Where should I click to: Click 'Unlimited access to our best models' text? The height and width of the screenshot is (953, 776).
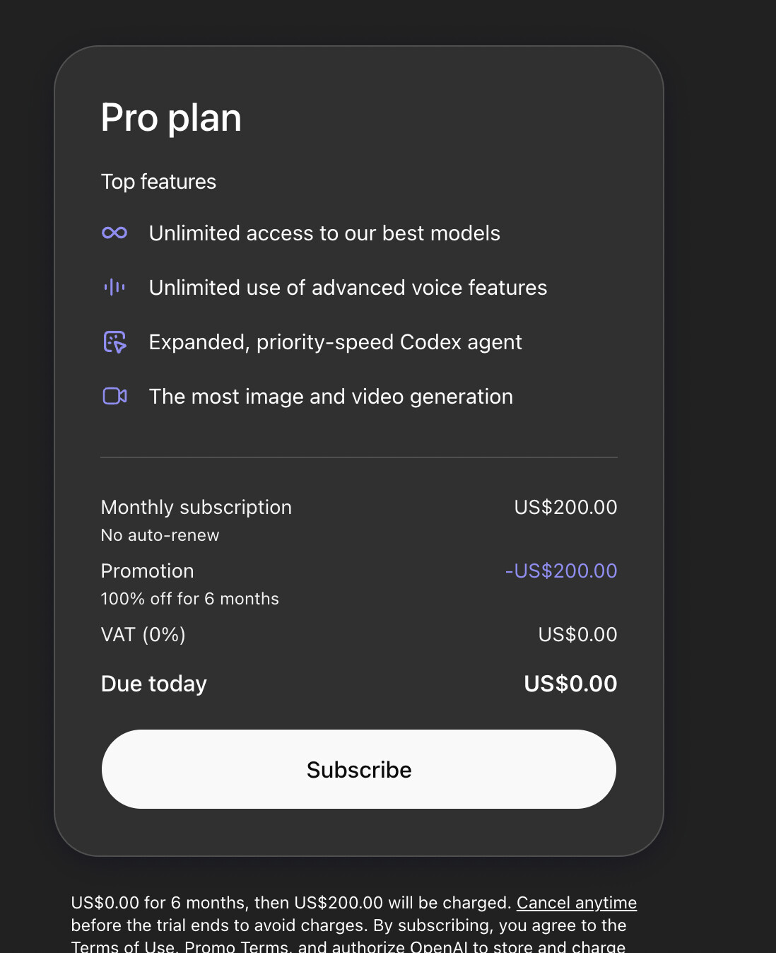pos(324,233)
